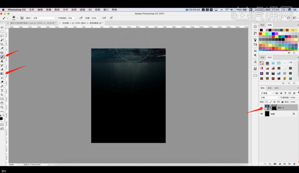
Task: Open the Info panel icon
Action: 255,27
